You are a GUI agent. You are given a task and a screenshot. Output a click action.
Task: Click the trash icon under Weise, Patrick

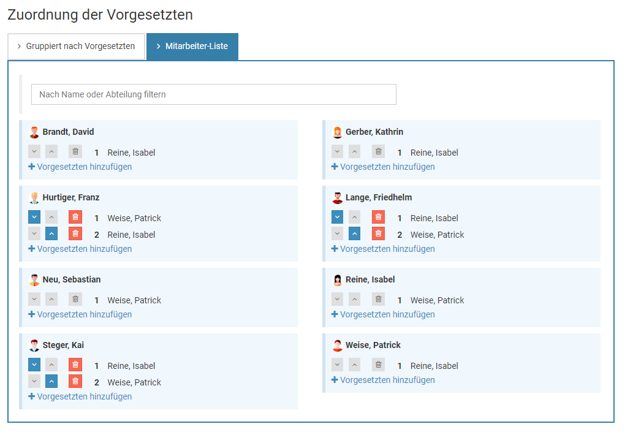pos(378,365)
